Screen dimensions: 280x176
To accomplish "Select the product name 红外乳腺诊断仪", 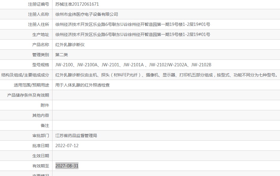I will 70,45.
